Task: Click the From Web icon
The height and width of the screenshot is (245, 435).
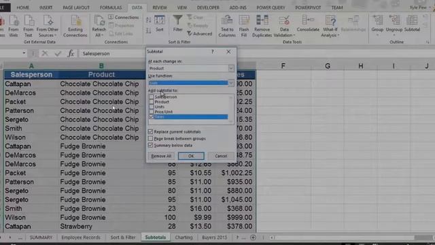Action: [14, 26]
